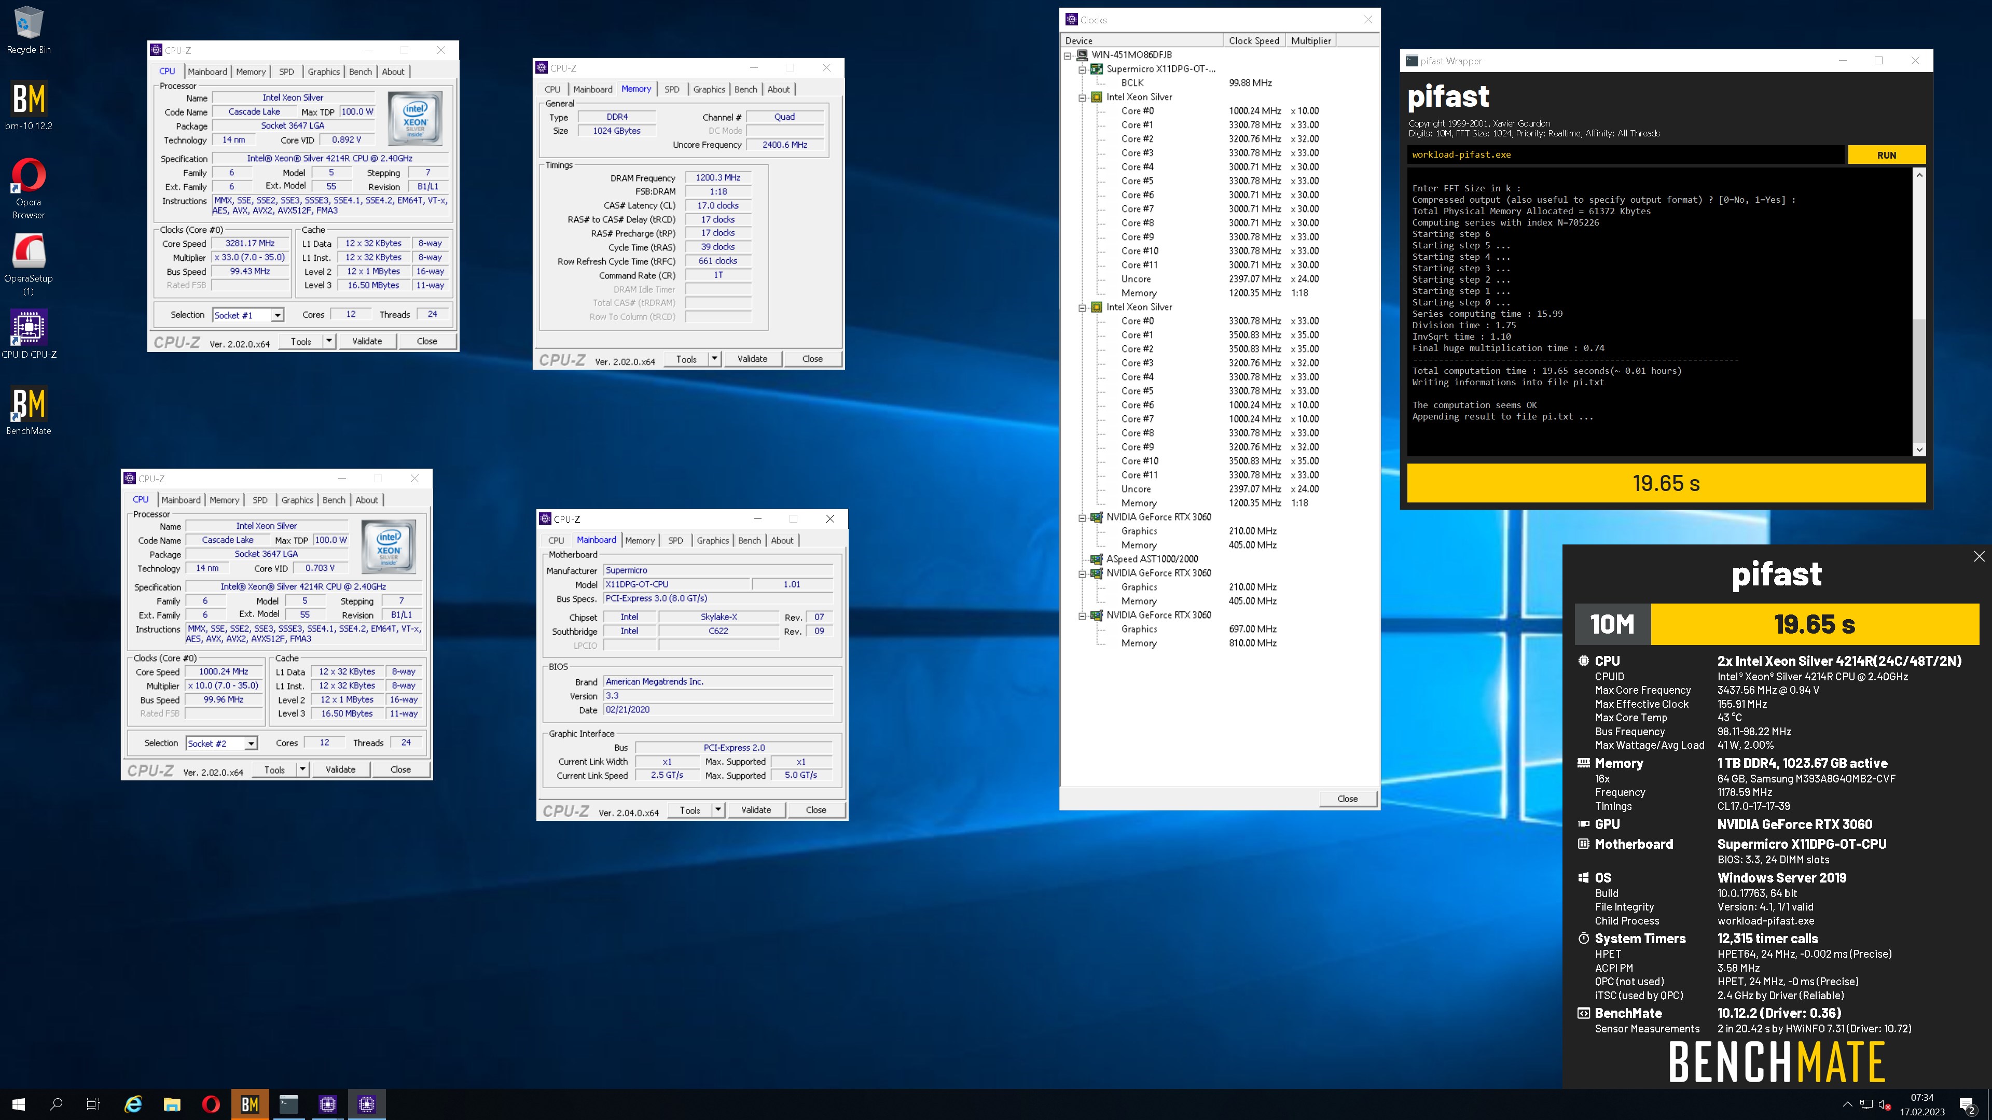1992x1120 pixels.
Task: Collapse the Supermicro X11DPG-OT tree node
Action: point(1083,69)
